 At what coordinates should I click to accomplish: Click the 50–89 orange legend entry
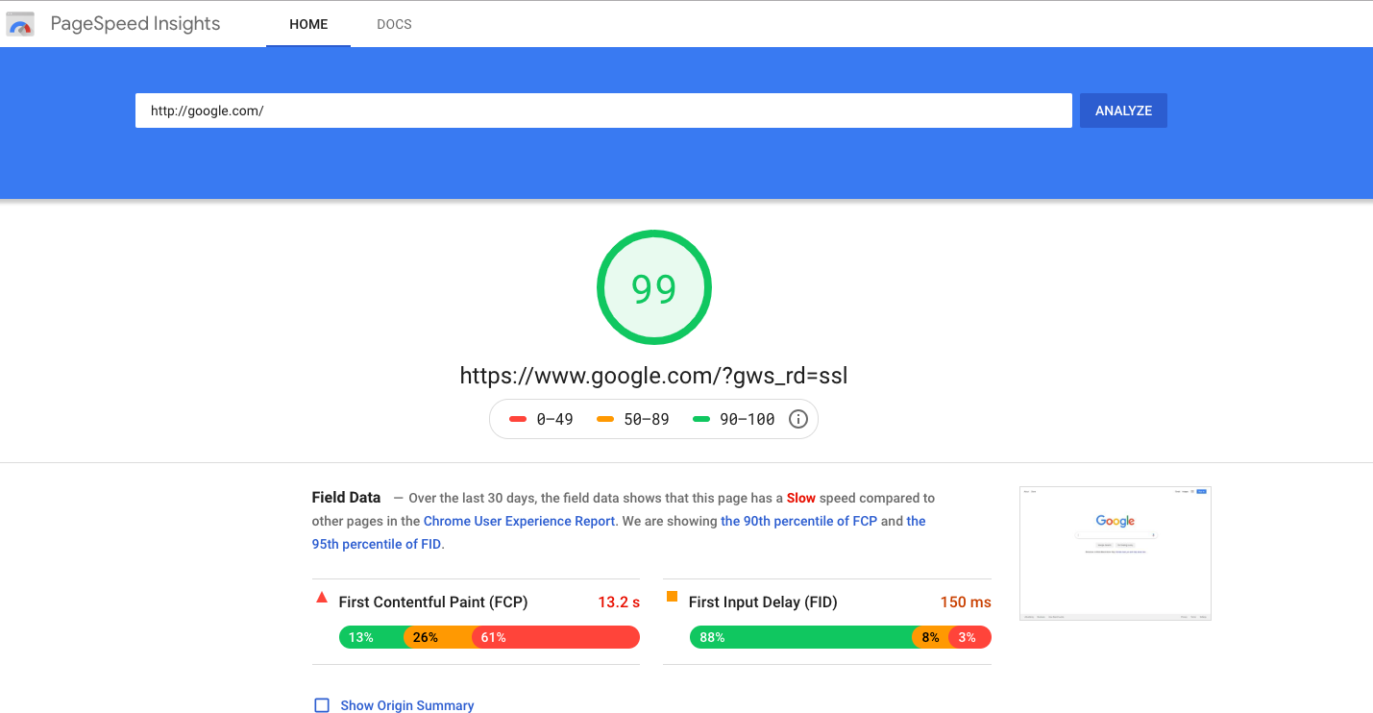click(x=632, y=419)
